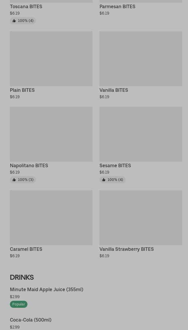Select the Vanilla BITES item title
Screen dimensions: 188x330
tap(114, 90)
